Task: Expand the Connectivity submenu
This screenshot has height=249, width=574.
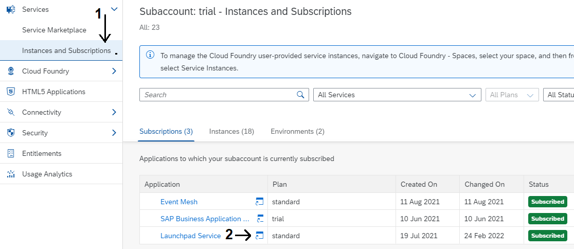Action: [114, 112]
